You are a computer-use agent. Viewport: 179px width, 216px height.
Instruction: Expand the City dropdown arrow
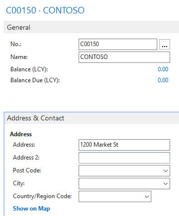click(x=166, y=184)
